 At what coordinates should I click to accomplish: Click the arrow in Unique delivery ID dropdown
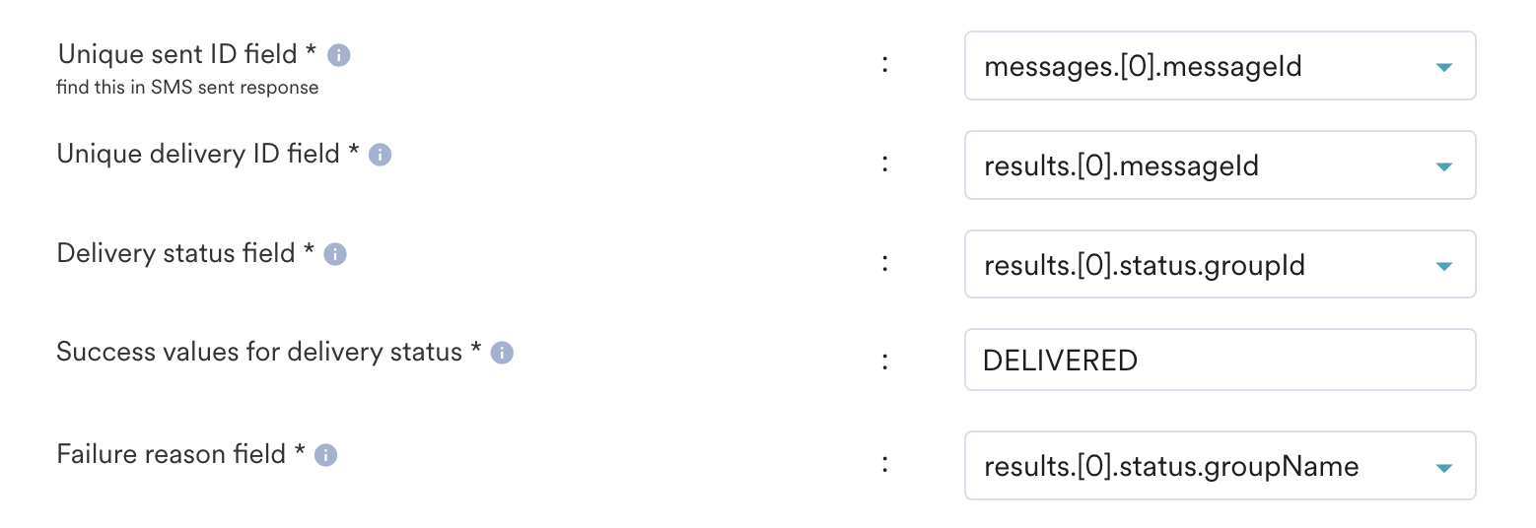tap(1443, 166)
